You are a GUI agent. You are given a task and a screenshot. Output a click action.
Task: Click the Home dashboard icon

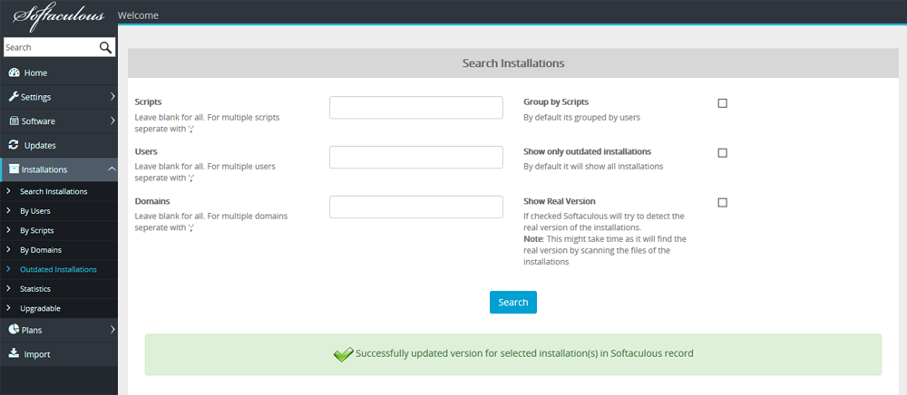coord(15,72)
